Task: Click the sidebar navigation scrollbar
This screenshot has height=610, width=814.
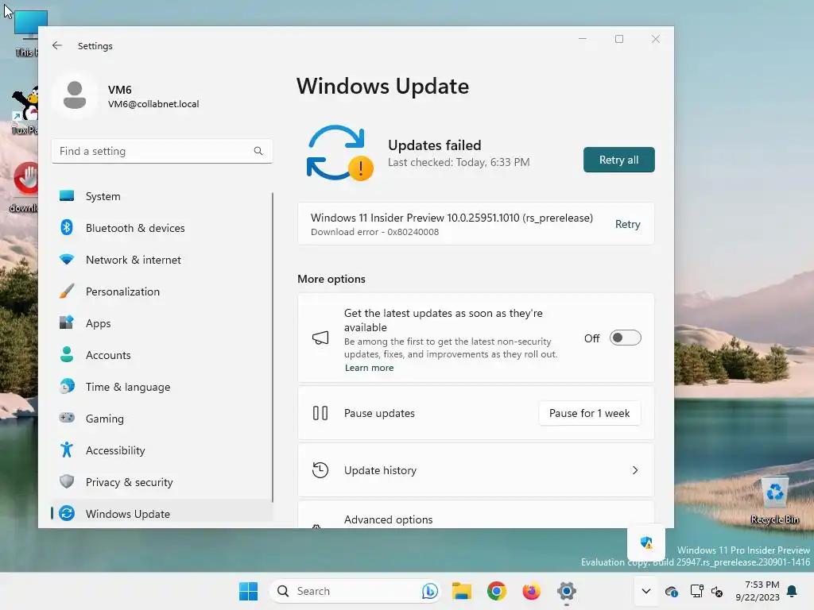Action: coord(272,348)
